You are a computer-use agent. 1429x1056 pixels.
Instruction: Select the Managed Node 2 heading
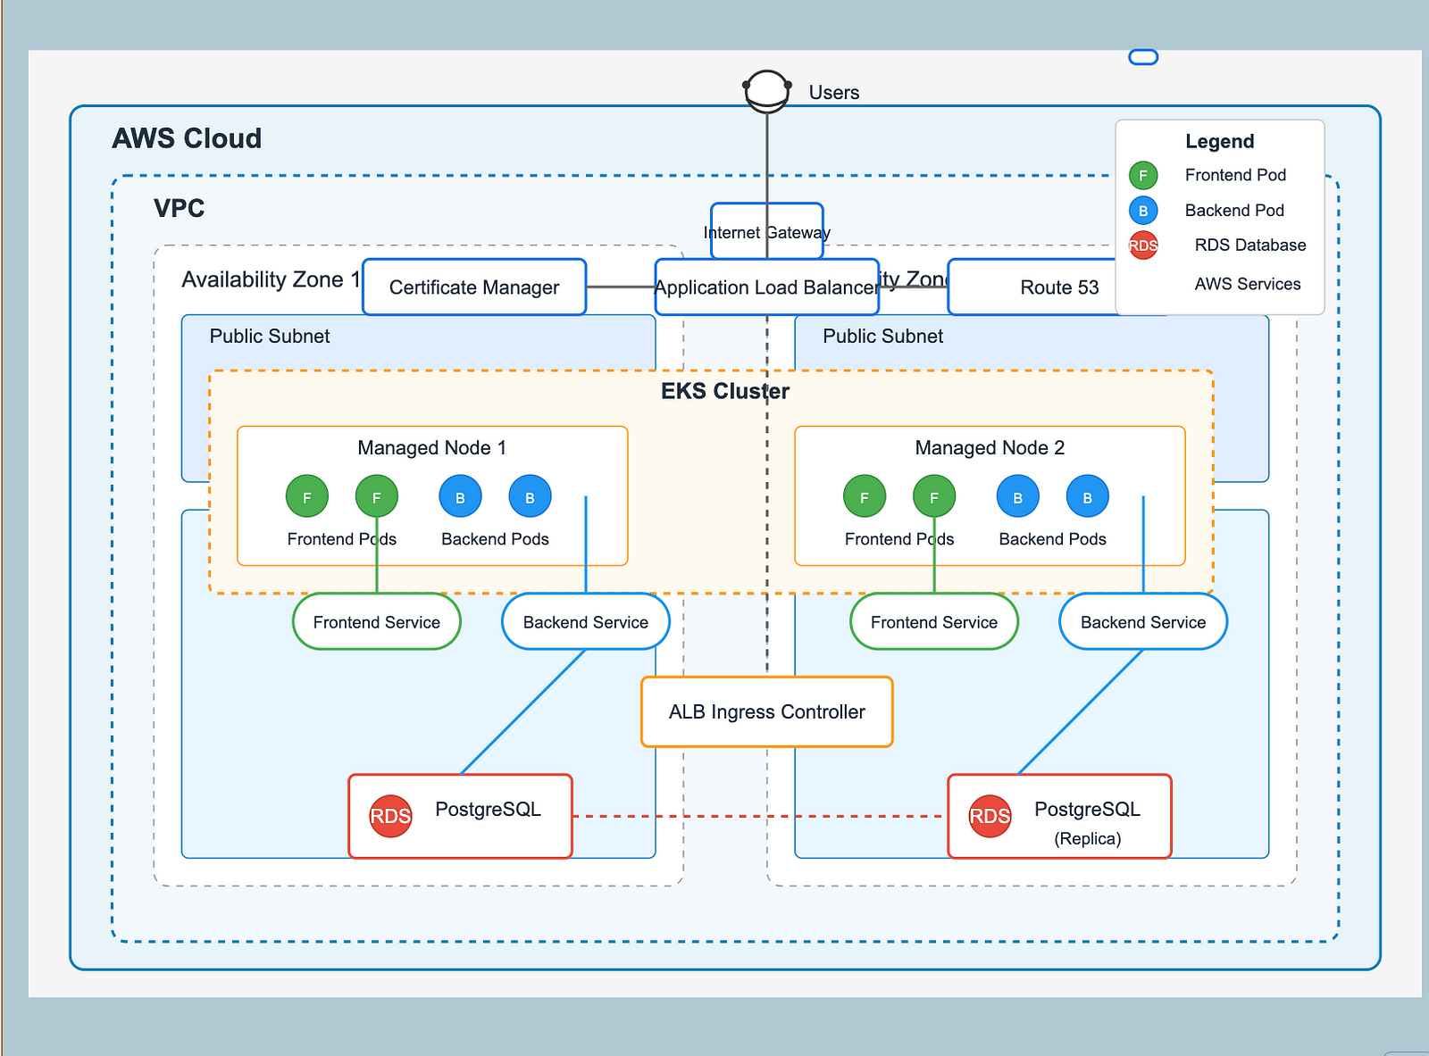[990, 447]
